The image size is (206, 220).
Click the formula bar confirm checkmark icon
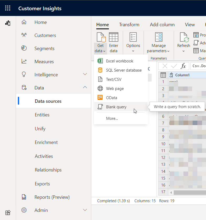pos(174,66)
